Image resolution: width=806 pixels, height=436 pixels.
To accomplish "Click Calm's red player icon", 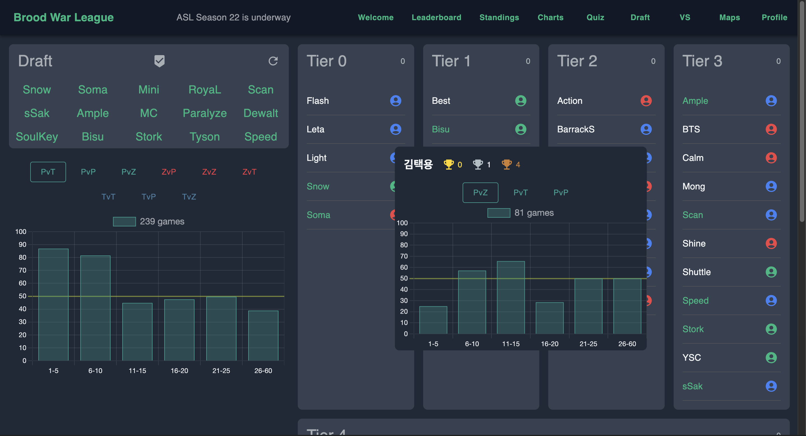I will (x=771, y=158).
